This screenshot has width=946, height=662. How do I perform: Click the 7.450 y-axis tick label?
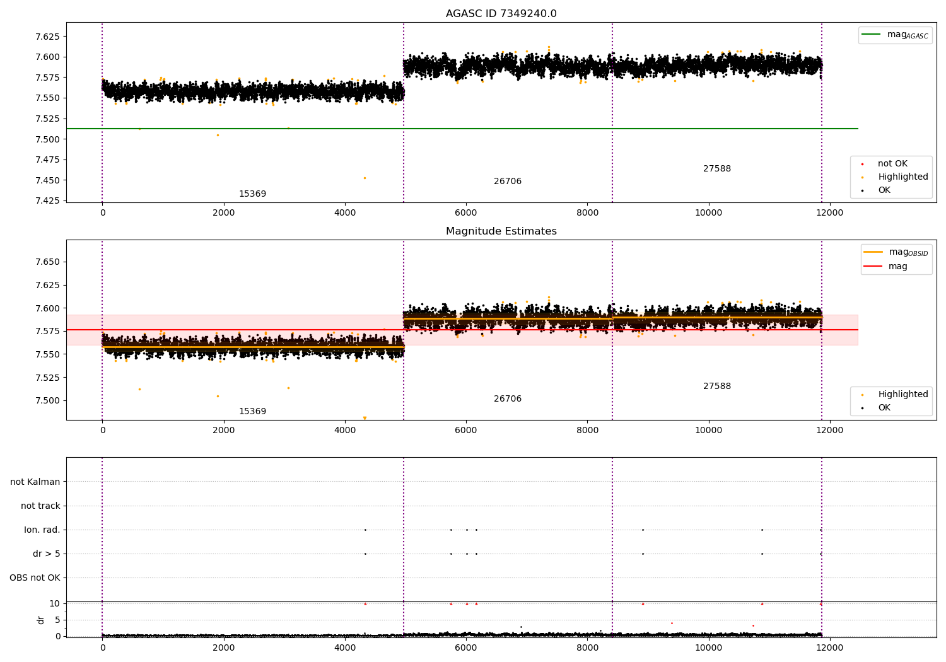(x=47, y=181)
